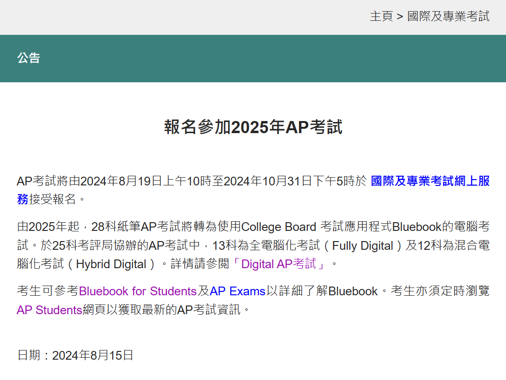Click the text "College Board"
The image size is (506, 380).
point(279,227)
